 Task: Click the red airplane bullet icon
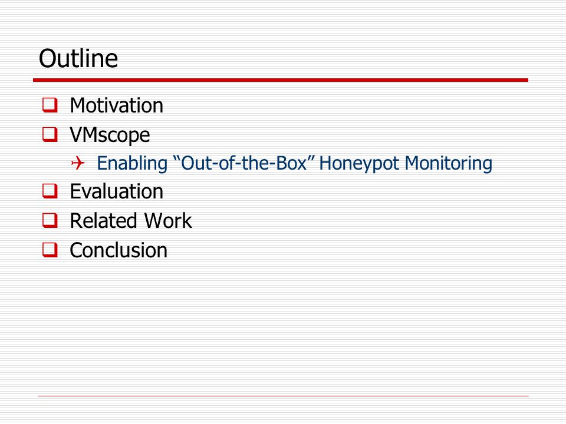[x=78, y=163]
